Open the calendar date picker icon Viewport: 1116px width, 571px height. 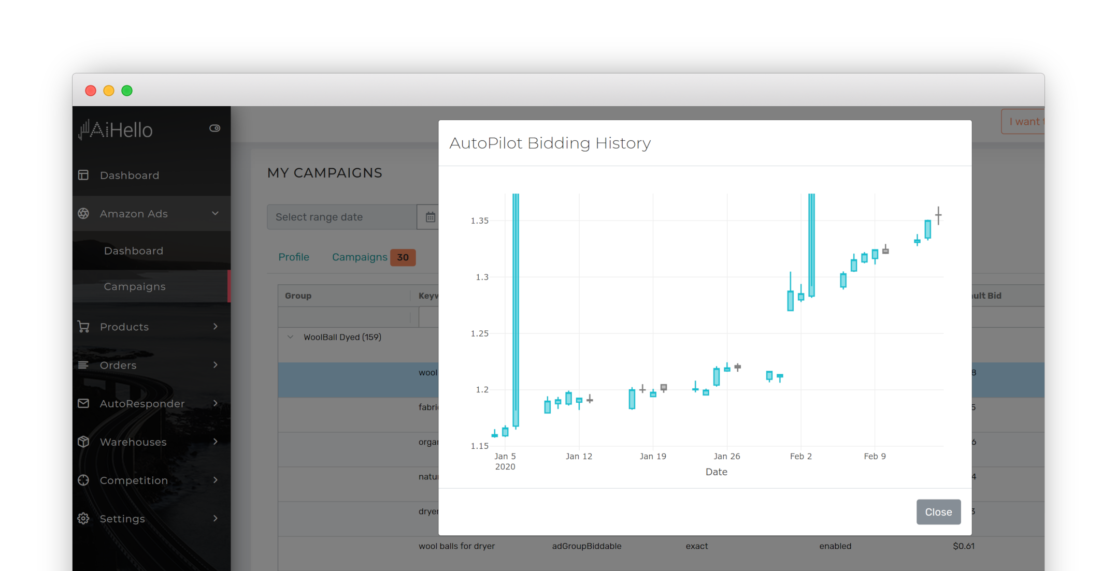(430, 217)
